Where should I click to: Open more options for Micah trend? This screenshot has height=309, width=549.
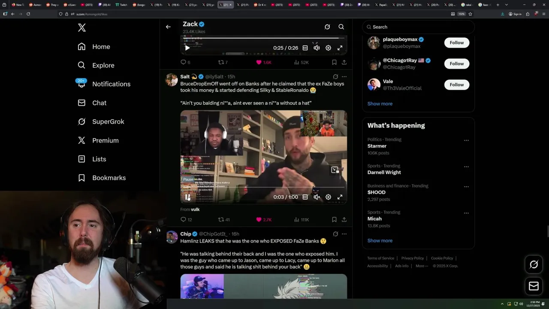(466, 213)
